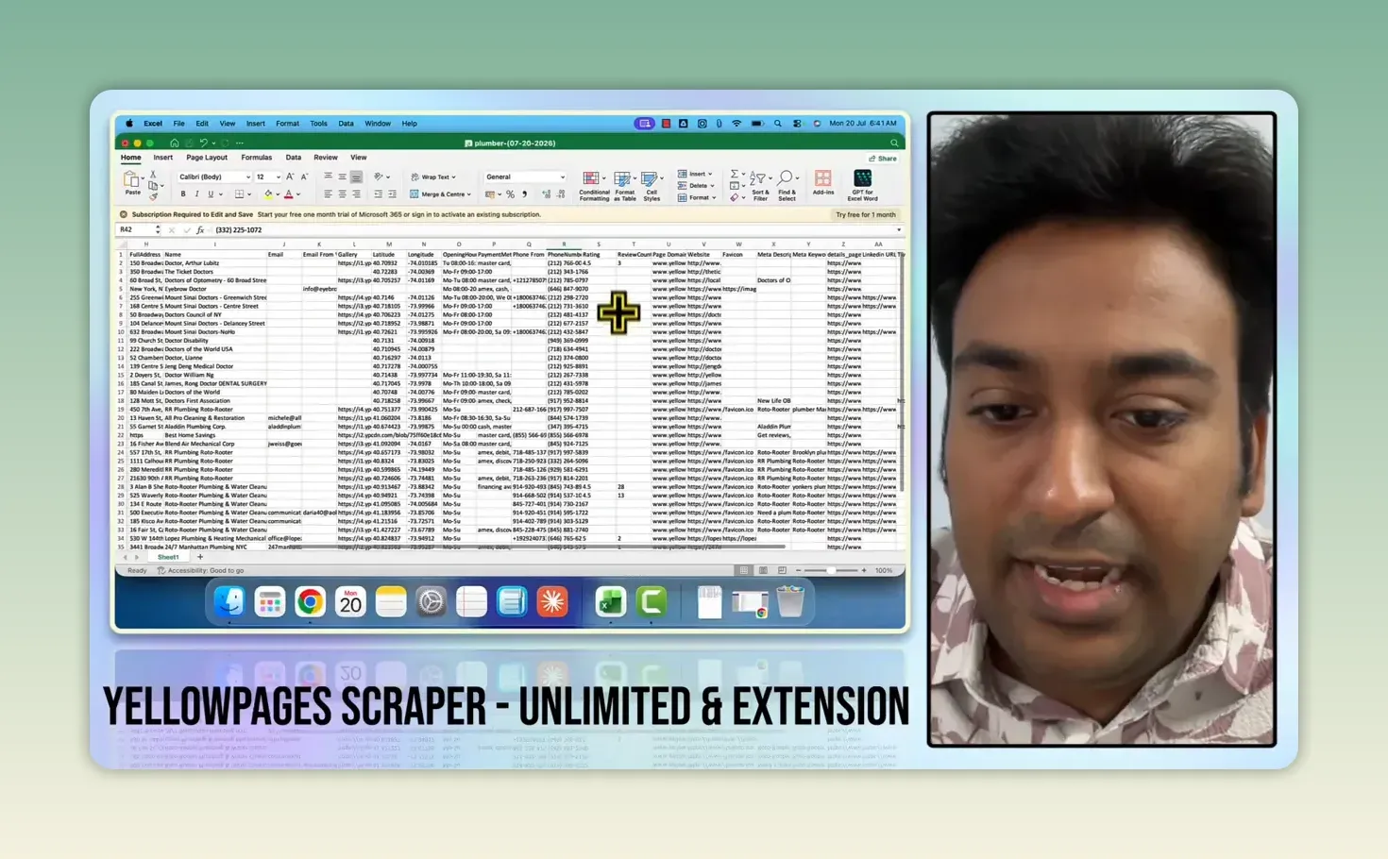Dismiss the subscription required banner

(124, 215)
